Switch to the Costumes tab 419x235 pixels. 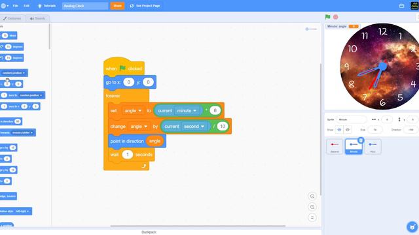click(12, 18)
